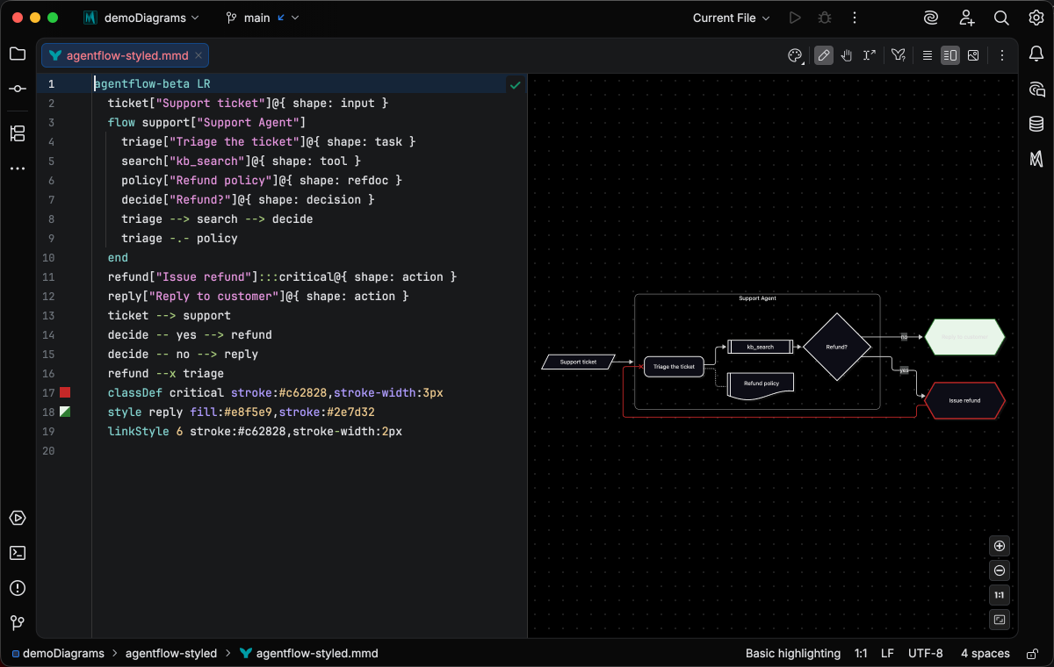Open the AI swirl assistant icon
This screenshot has width=1054, height=667.
(x=931, y=18)
